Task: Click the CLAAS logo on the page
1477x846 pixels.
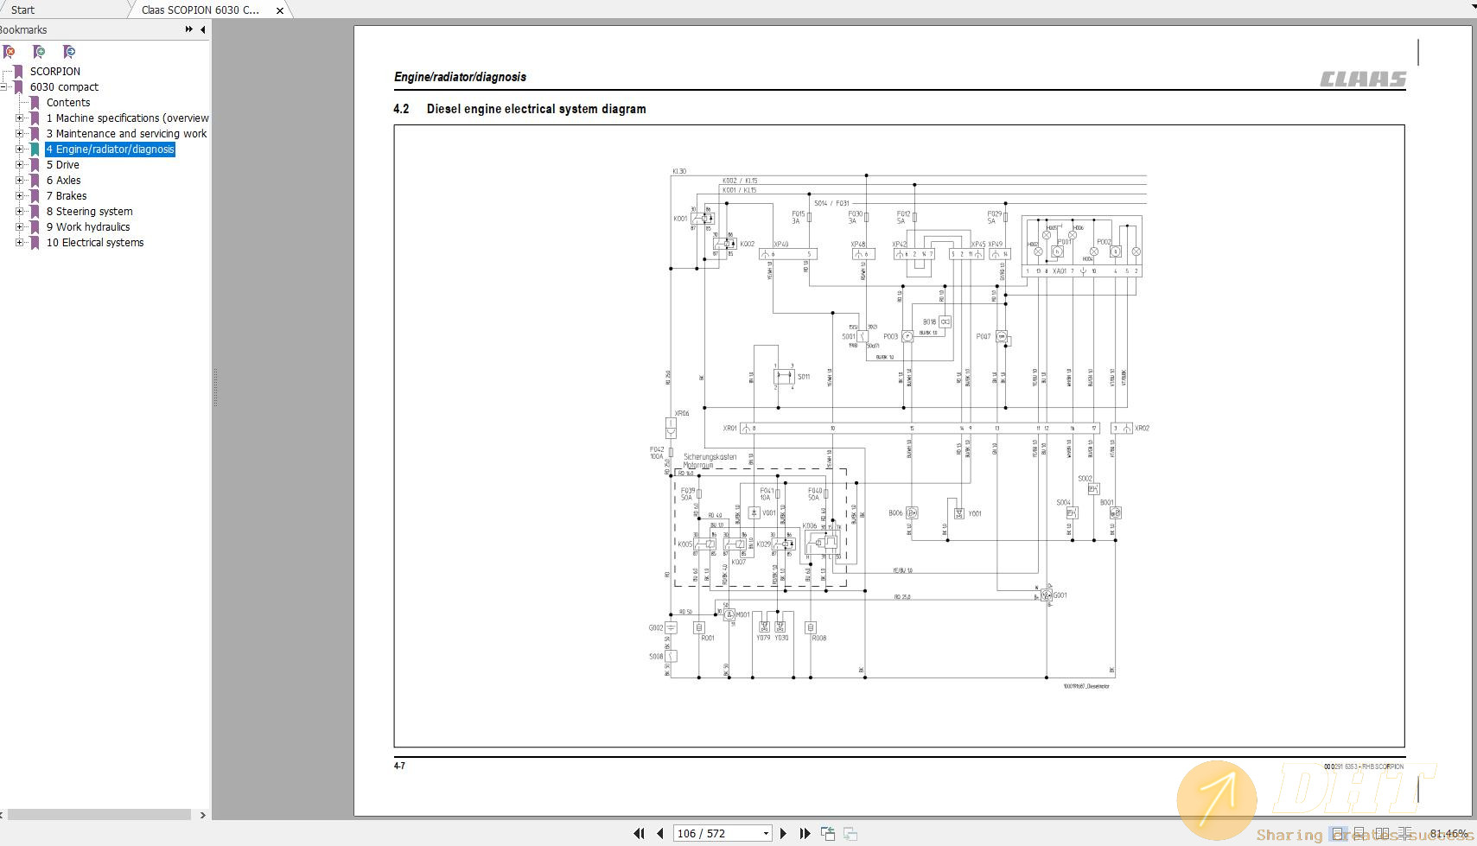Action: (x=1363, y=79)
